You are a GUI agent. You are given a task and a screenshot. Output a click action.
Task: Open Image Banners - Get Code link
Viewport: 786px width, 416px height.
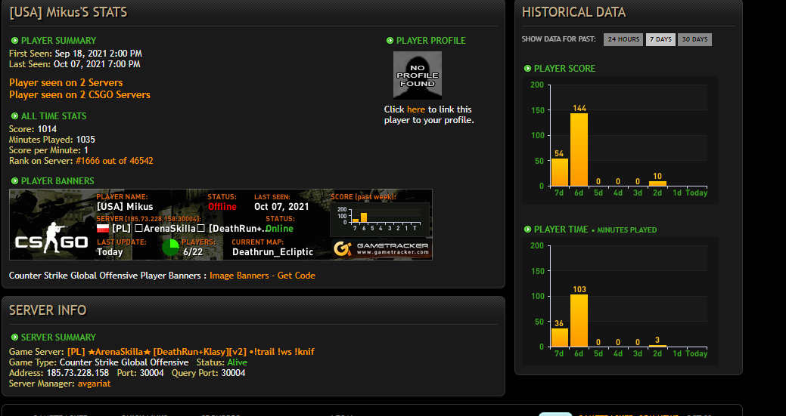point(263,276)
